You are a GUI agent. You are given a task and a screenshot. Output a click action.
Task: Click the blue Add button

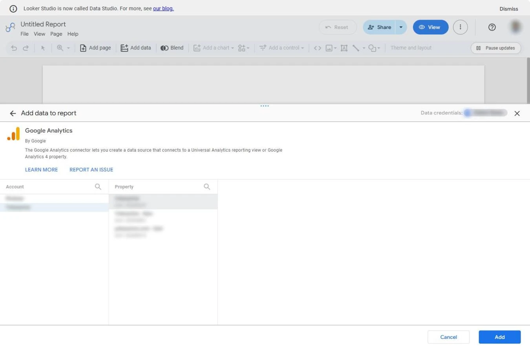[x=499, y=337]
